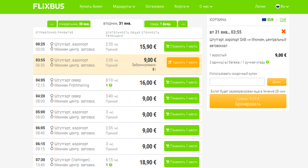The height and width of the screenshot is (168, 308).
Task: Click the discount coupon input field
Action: click(237, 82)
